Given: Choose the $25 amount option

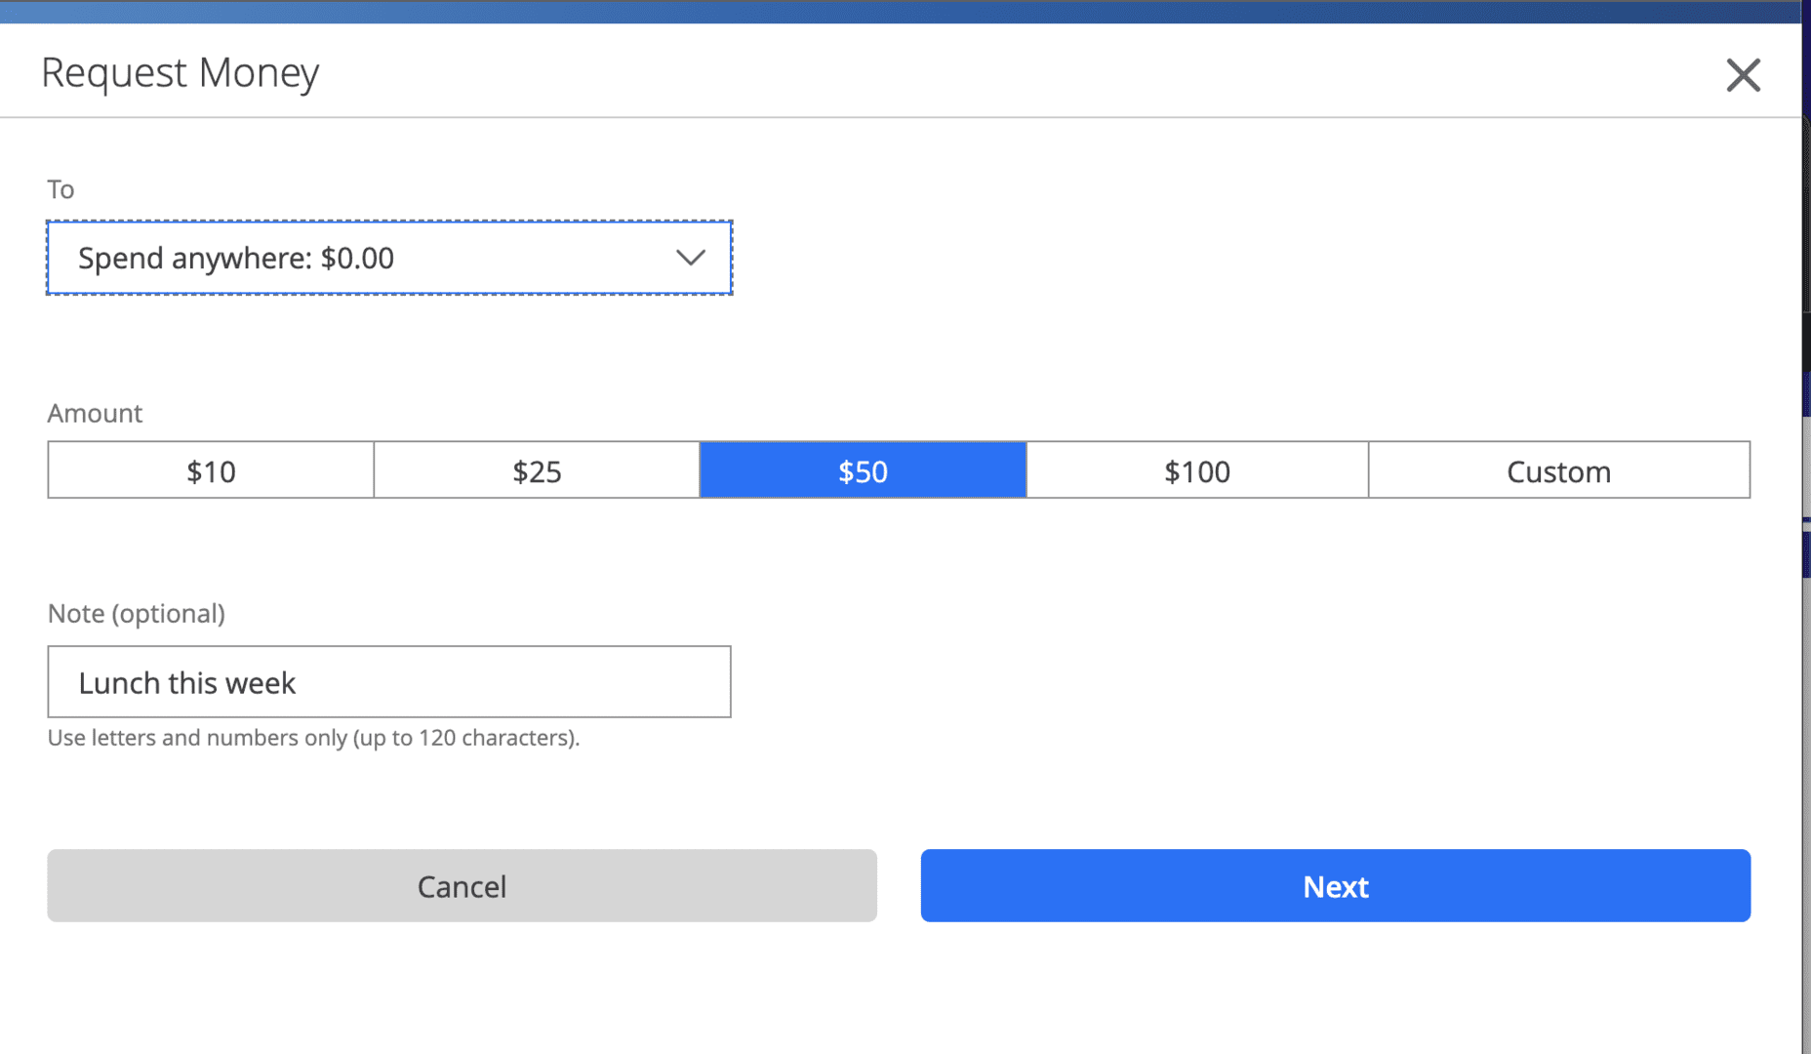Looking at the screenshot, I should pos(537,471).
